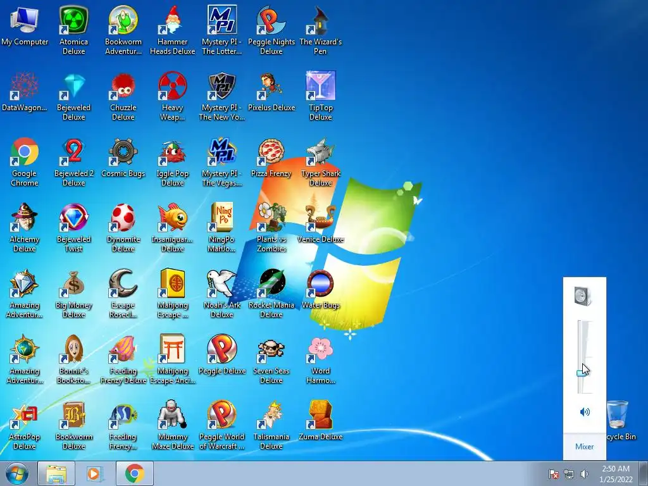
Task: Select Venice Deluxe gondola icon
Action: click(x=320, y=223)
